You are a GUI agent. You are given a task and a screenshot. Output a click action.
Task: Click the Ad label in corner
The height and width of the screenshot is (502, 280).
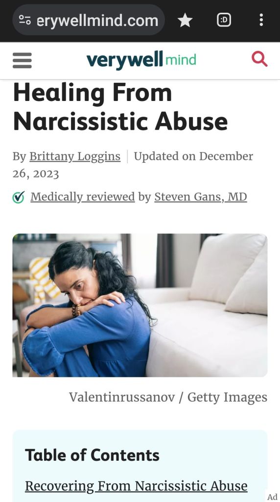pyautogui.click(x=272, y=497)
